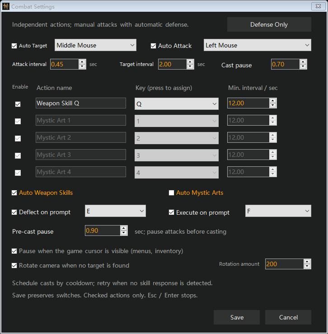
Task: Open the Mystic Art 3 key dropdown
Action: [x=177, y=155]
